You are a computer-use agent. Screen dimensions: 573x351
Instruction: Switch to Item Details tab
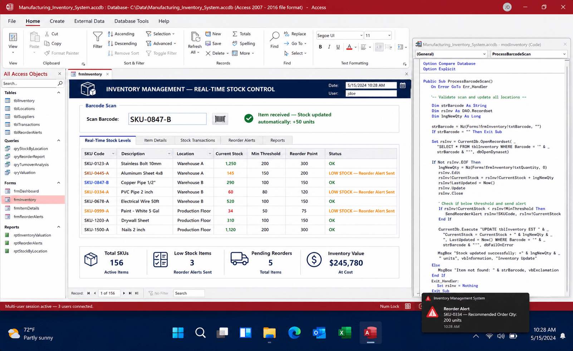tap(155, 140)
